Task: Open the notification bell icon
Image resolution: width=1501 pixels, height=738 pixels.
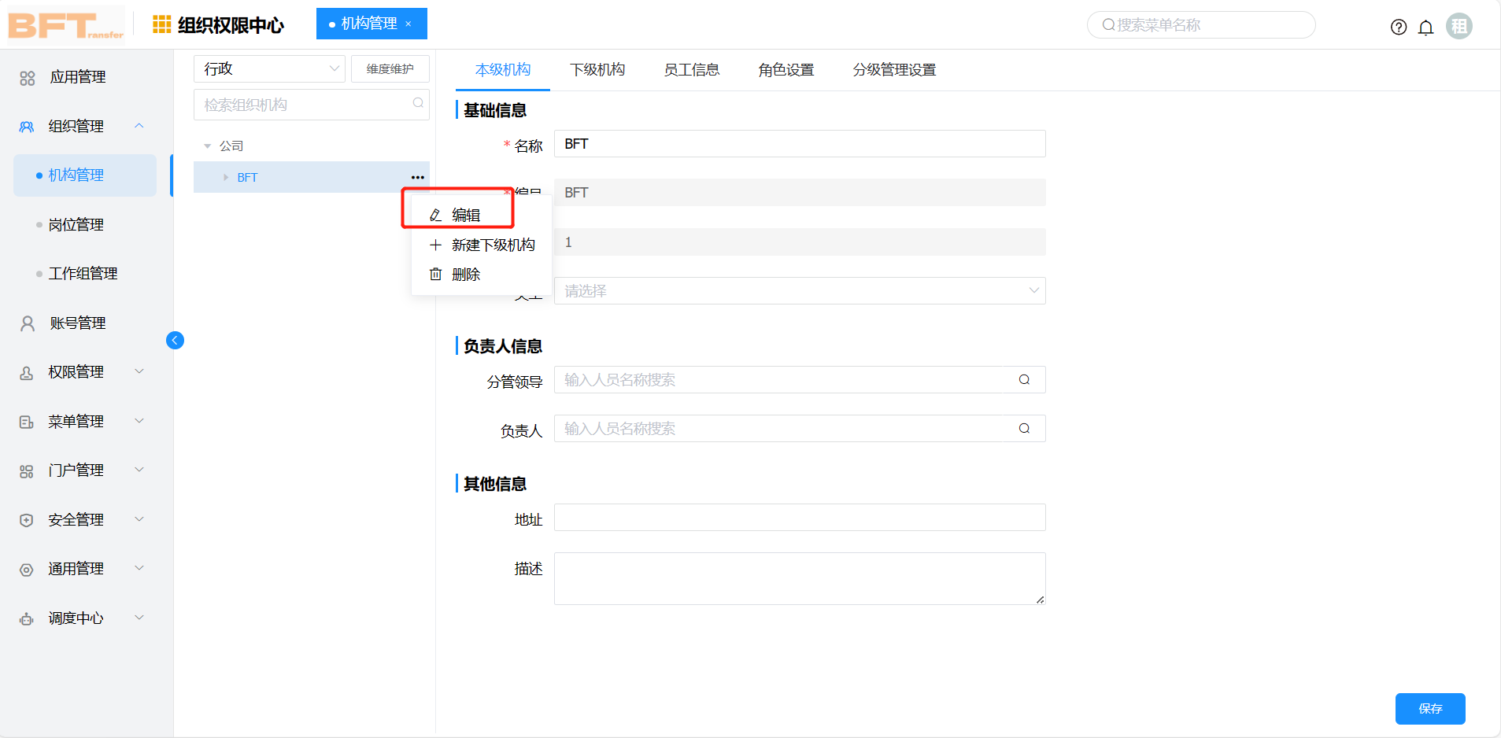Action: pos(1425,28)
